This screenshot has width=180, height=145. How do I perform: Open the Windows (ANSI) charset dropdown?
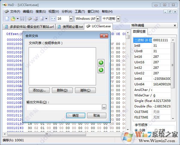click(98, 19)
